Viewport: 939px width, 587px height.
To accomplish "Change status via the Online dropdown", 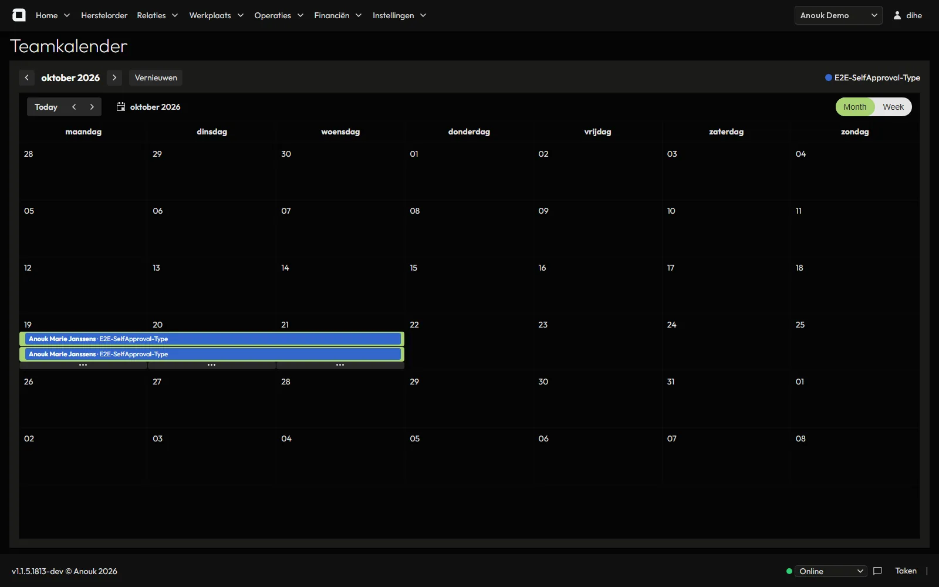I will 831,571.
